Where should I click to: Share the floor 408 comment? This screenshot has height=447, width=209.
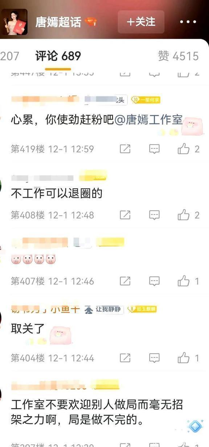(x=125, y=215)
